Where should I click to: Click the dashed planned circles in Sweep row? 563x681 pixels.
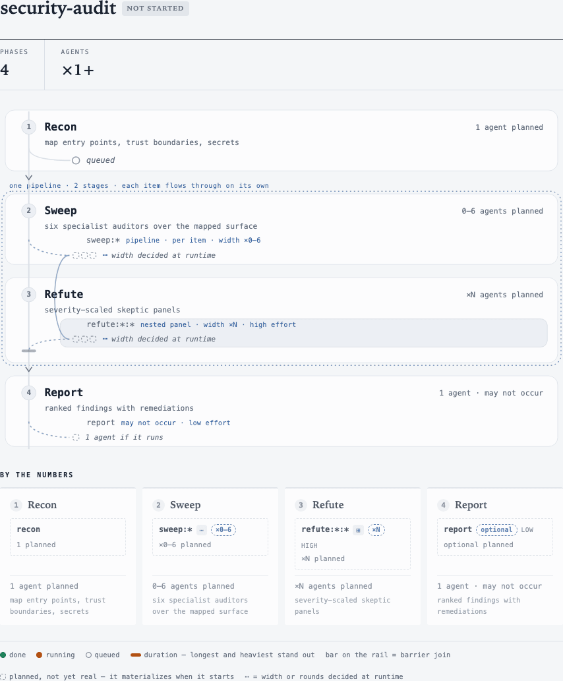tap(84, 255)
